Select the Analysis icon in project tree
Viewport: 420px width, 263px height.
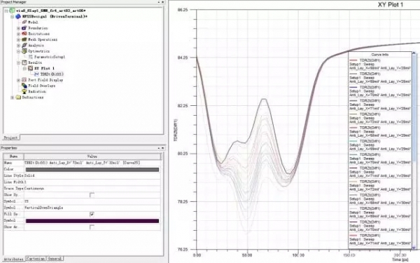pyautogui.click(x=24, y=46)
